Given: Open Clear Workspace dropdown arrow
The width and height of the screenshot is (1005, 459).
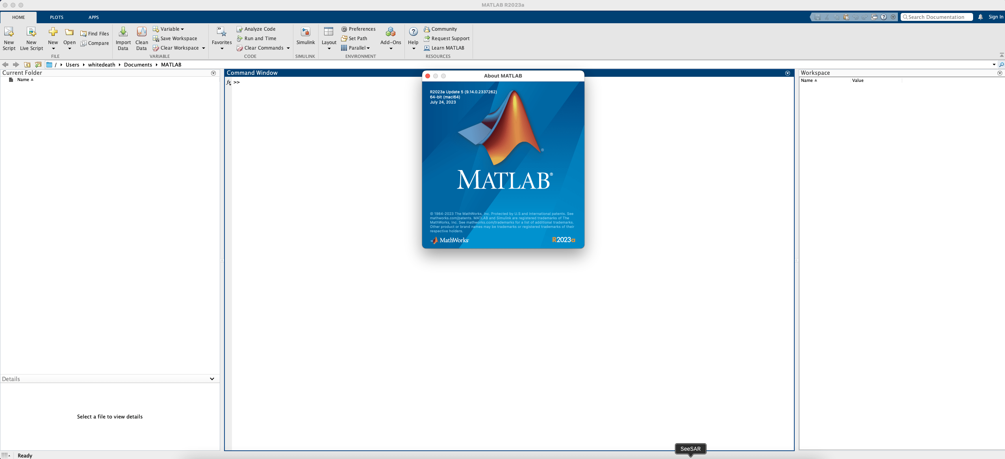Looking at the screenshot, I should tap(204, 48).
